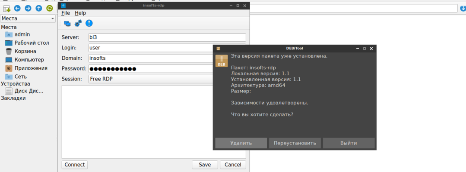Go up one folder in file manager

[x=38, y=9]
